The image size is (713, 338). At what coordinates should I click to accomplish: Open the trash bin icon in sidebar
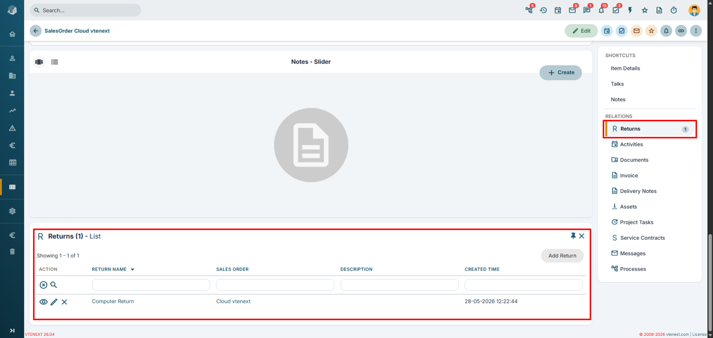click(12, 251)
